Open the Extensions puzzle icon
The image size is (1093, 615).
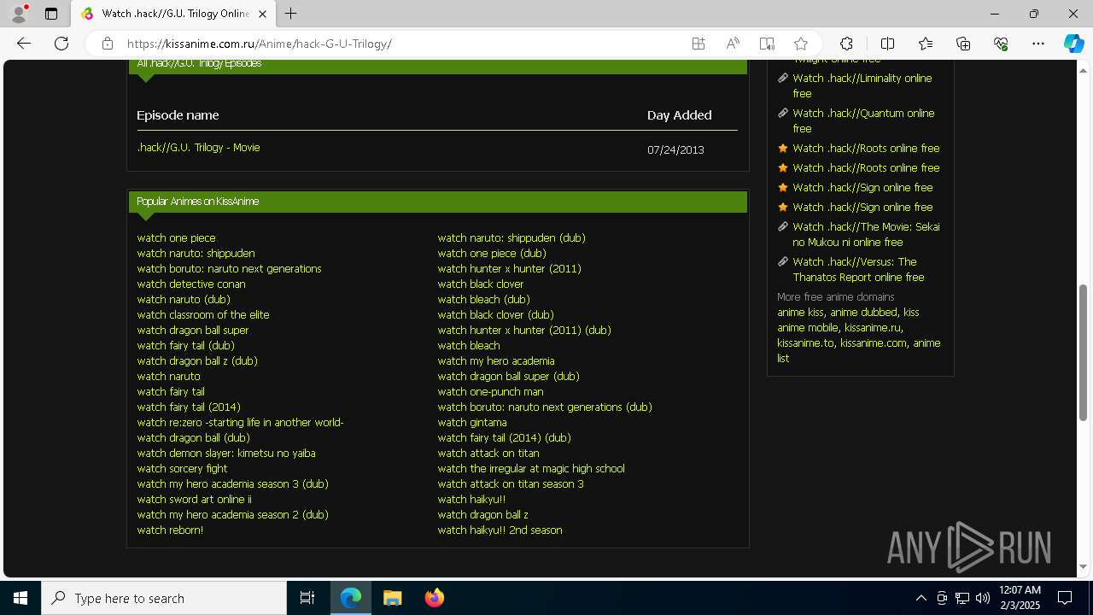point(846,44)
